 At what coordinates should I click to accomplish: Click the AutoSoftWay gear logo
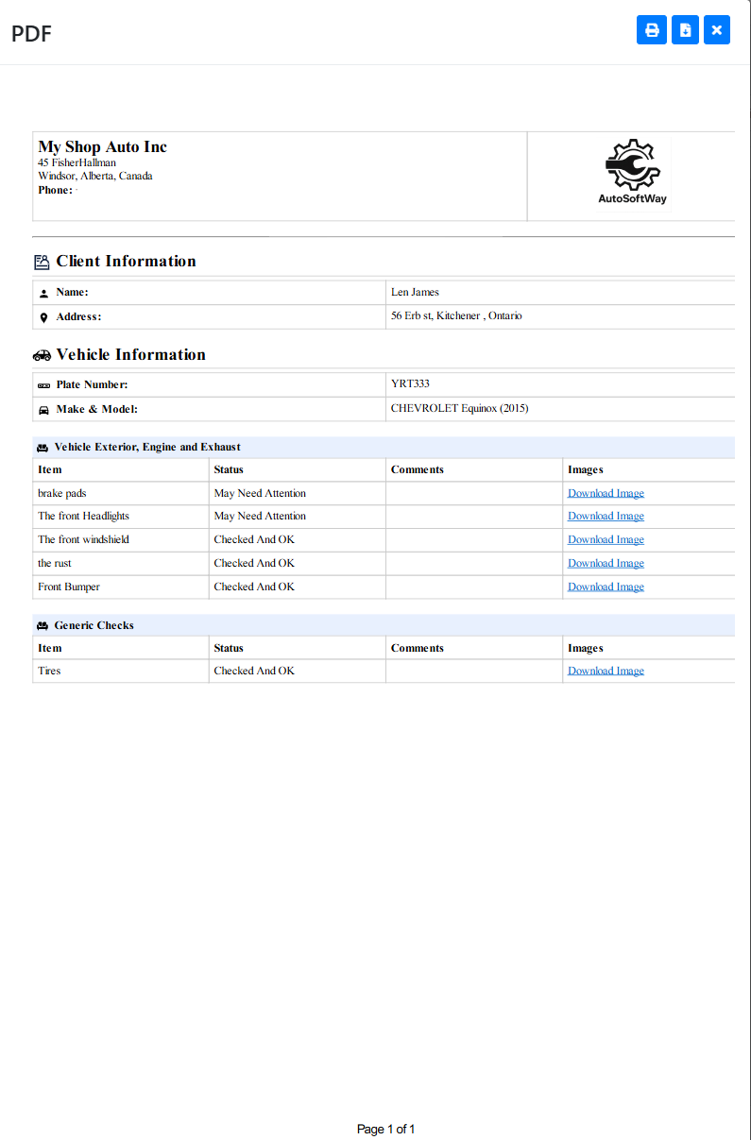tap(632, 172)
